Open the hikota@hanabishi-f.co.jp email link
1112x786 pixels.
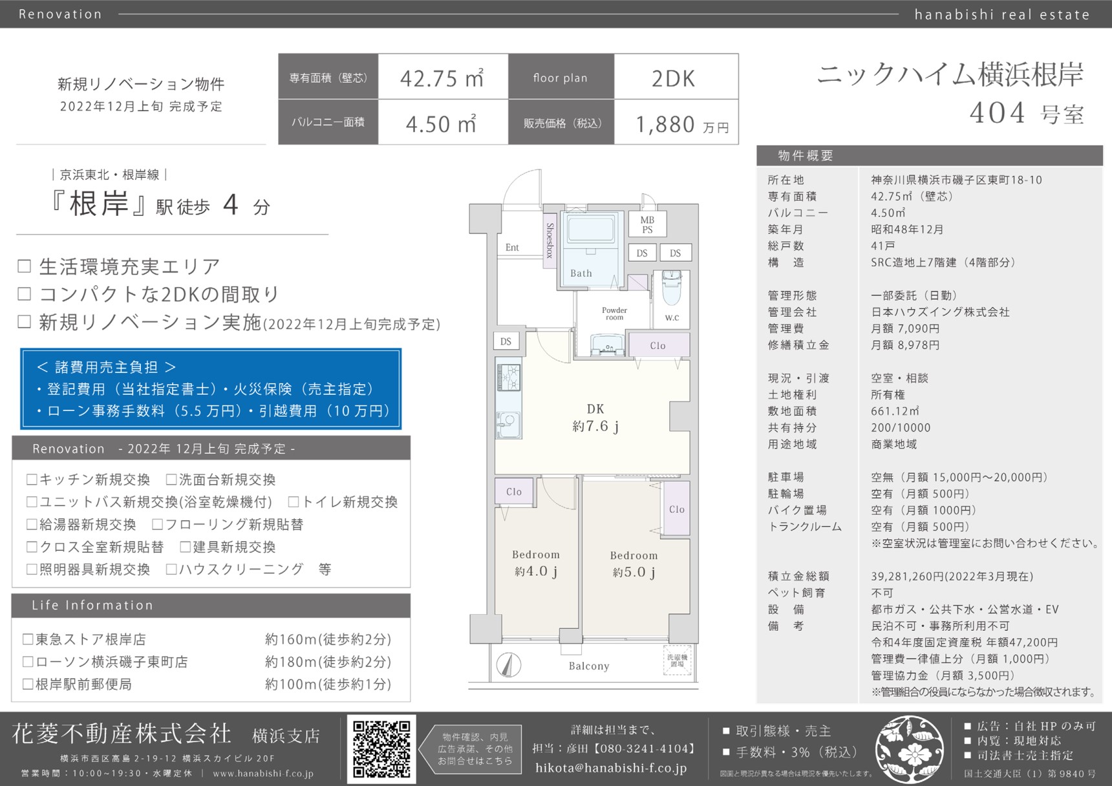tap(611, 768)
